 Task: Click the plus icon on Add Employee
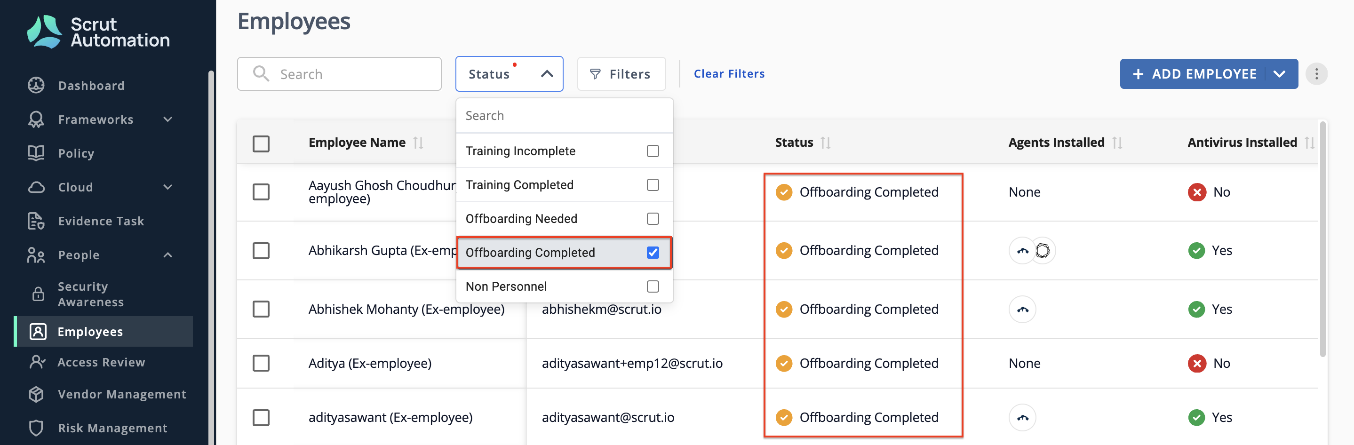pyautogui.click(x=1138, y=74)
